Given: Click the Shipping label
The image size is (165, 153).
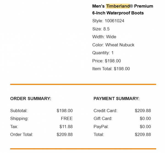Looking at the screenshot, I should (x=19, y=118).
